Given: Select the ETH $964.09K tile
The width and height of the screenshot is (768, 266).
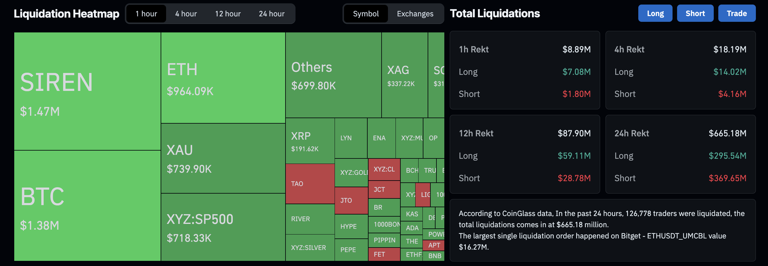Looking at the screenshot, I should click(223, 78).
